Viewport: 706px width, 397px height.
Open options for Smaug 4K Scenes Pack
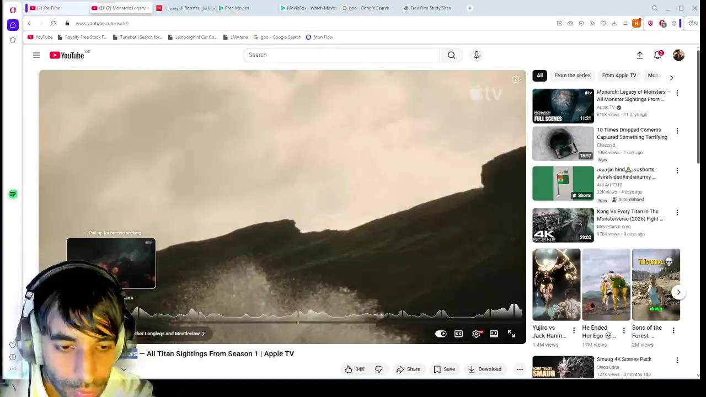coord(677,361)
